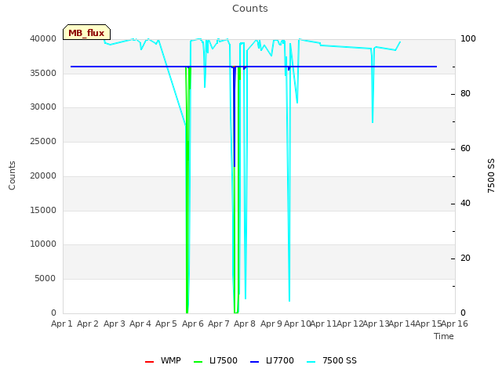Screen dimensions: 502x376
Task: Click the green LI7500 legend swatch
Action: 198,362
